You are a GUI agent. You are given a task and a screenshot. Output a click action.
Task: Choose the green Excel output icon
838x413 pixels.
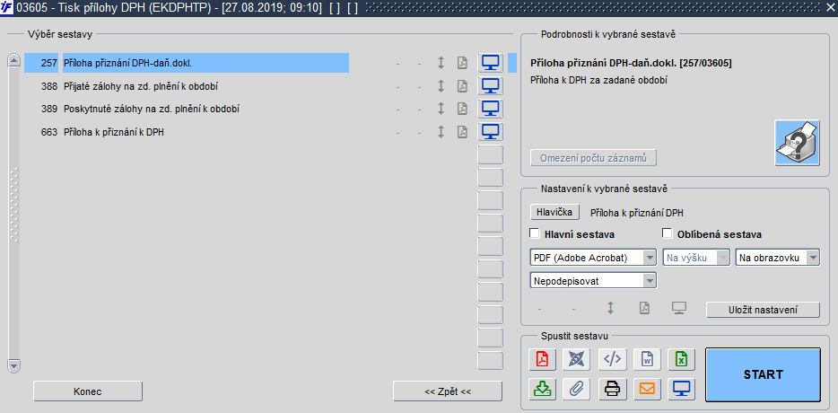coord(682,359)
